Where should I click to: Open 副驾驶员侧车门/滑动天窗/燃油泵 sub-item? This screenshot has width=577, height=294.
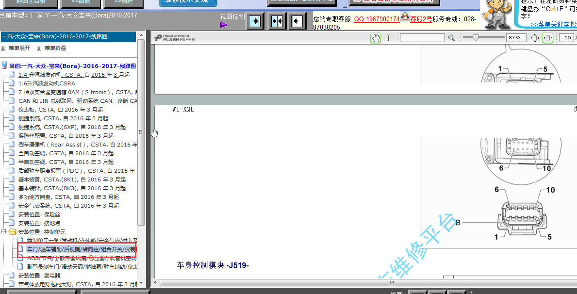point(82,267)
